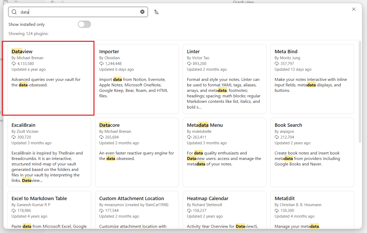Click "Updated 13 days ago" on Meta Bind
The image size is (367, 233).
coord(293,69)
